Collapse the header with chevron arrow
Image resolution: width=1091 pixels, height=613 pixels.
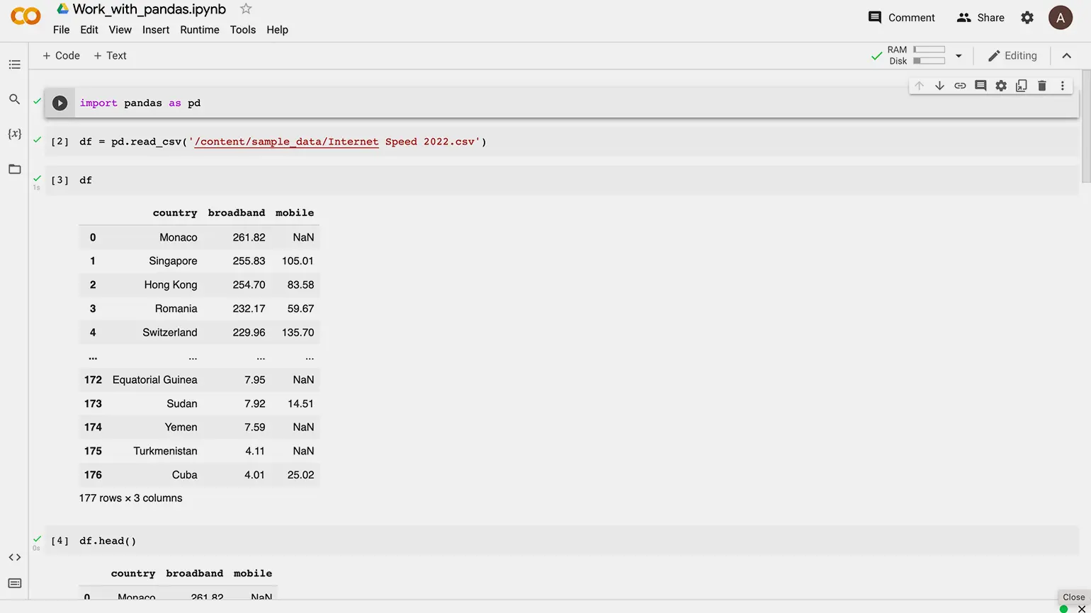pos(1066,56)
